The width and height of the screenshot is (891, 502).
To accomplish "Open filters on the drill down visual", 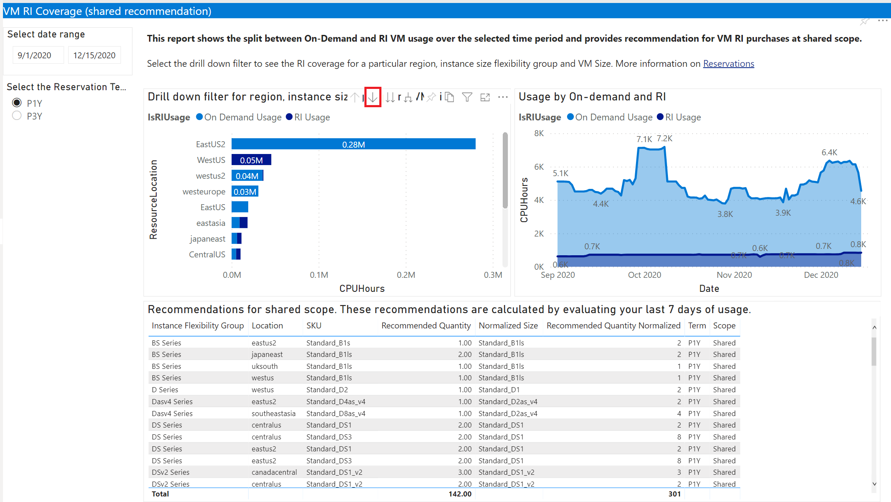I will [x=467, y=97].
